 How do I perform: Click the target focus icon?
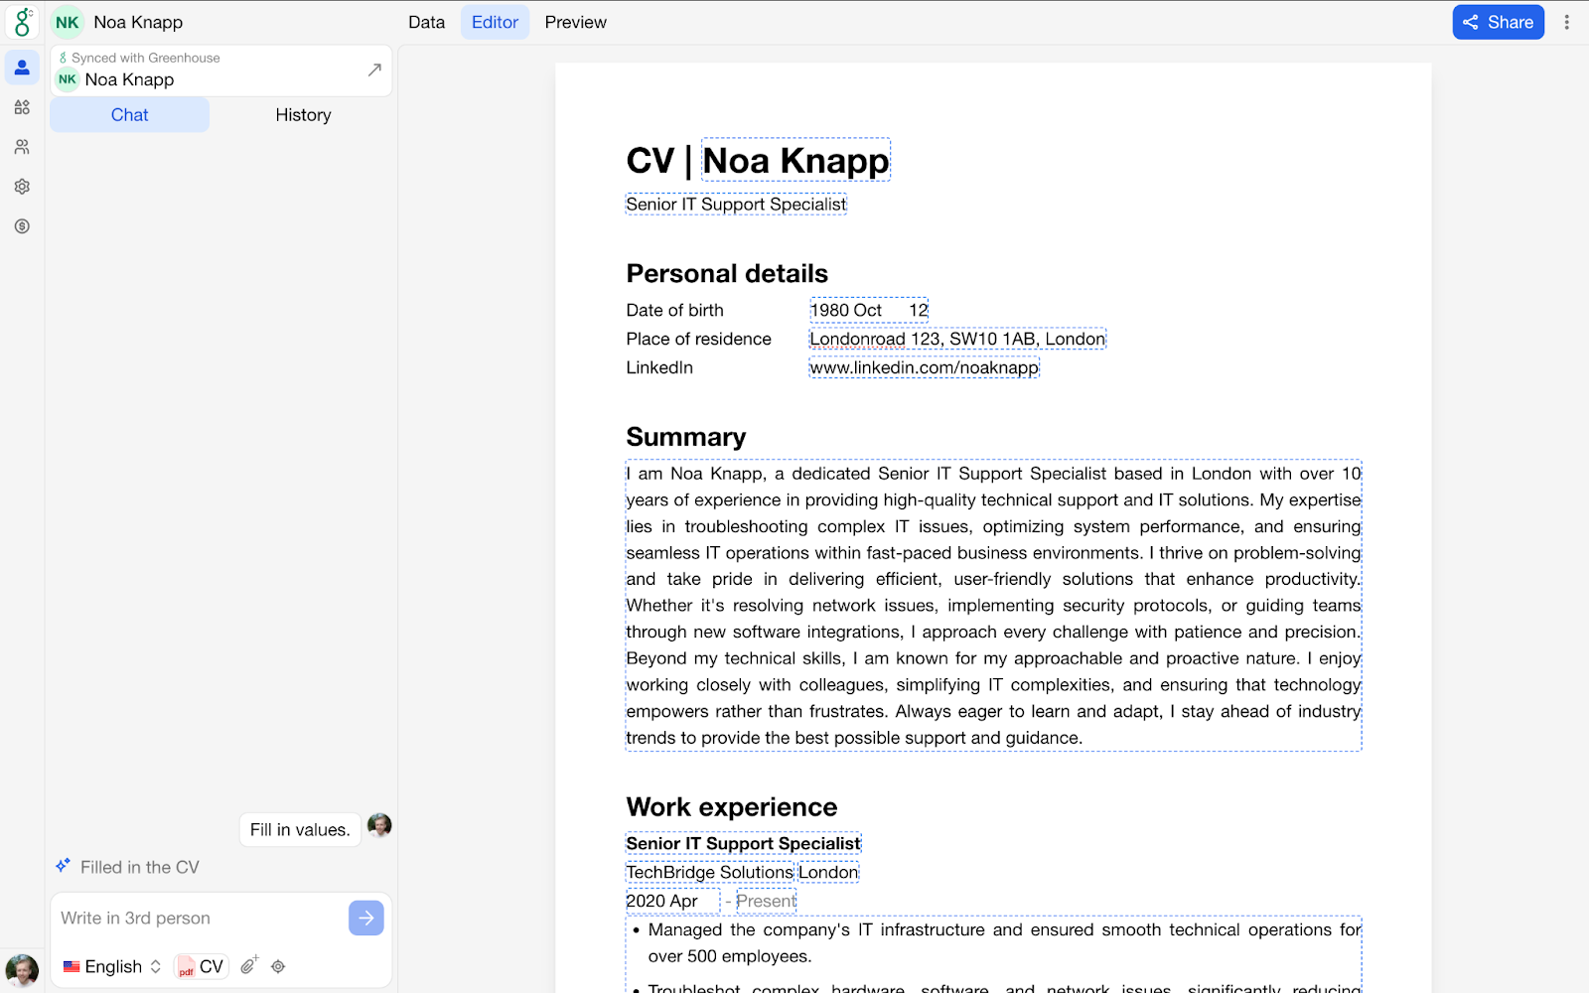tap(278, 966)
